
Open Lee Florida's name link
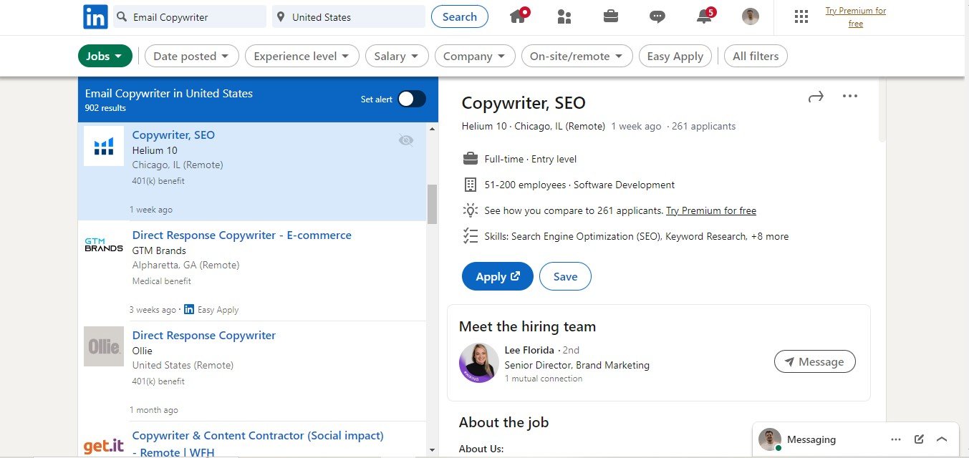(x=529, y=350)
